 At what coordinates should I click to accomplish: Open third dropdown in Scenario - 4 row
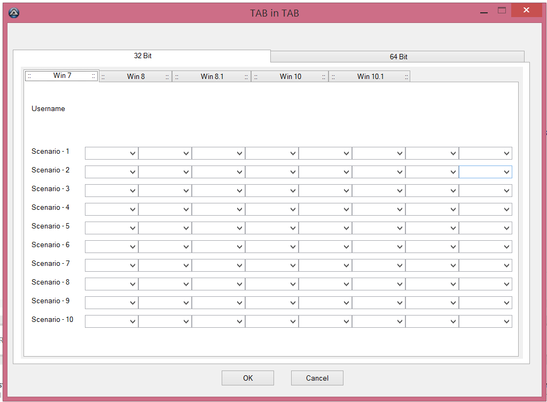(218, 209)
